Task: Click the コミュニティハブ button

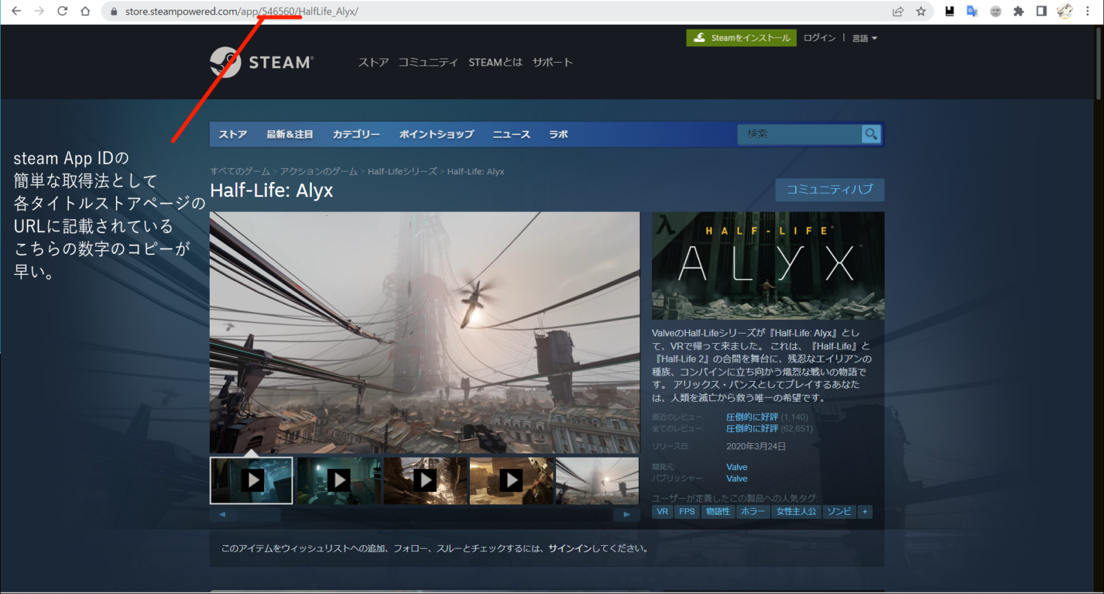Action: (x=829, y=190)
